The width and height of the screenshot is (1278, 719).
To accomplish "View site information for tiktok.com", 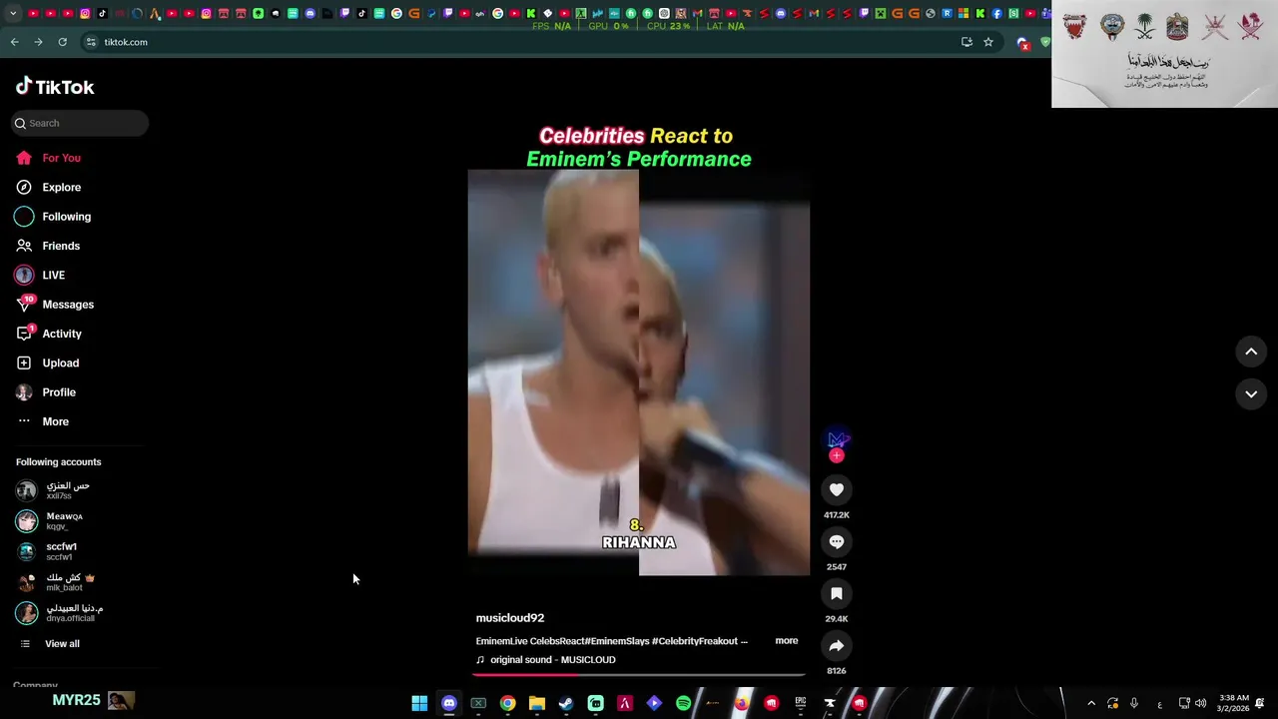I will click(x=91, y=42).
